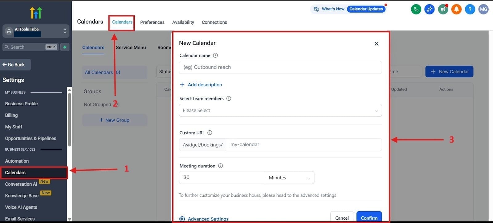This screenshot has width=493, height=223.
Task: Open the orange notifications bell
Action: pyautogui.click(x=456, y=9)
